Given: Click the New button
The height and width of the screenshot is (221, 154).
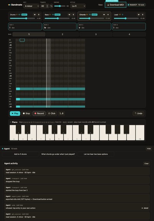Looking at the screenshot, I should 100,5.
